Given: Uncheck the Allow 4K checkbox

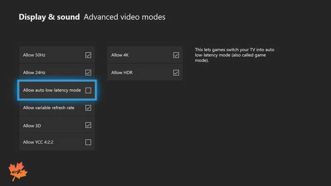Looking at the screenshot, I should pos(176,55).
